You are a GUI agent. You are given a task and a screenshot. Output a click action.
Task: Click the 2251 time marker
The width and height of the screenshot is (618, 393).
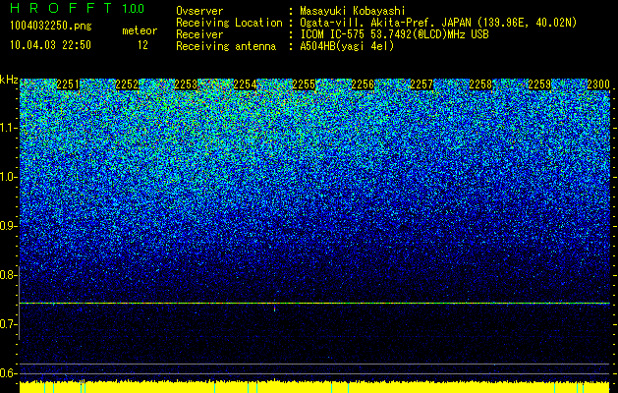click(68, 84)
